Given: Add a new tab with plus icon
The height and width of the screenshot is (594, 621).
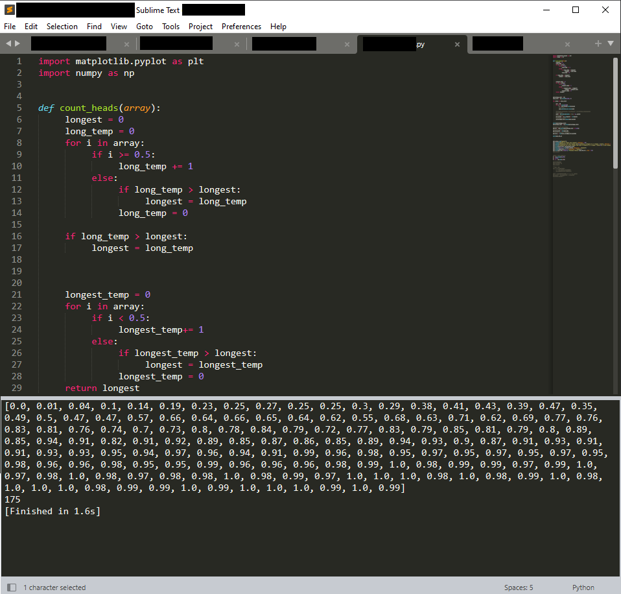Looking at the screenshot, I should (x=598, y=43).
